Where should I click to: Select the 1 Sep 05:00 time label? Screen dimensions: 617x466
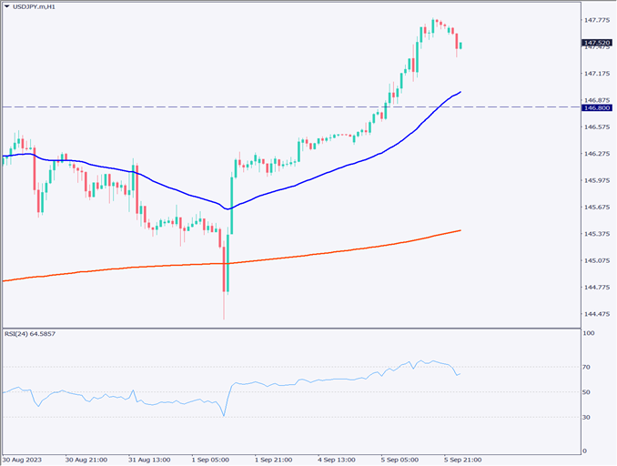pyautogui.click(x=210, y=460)
